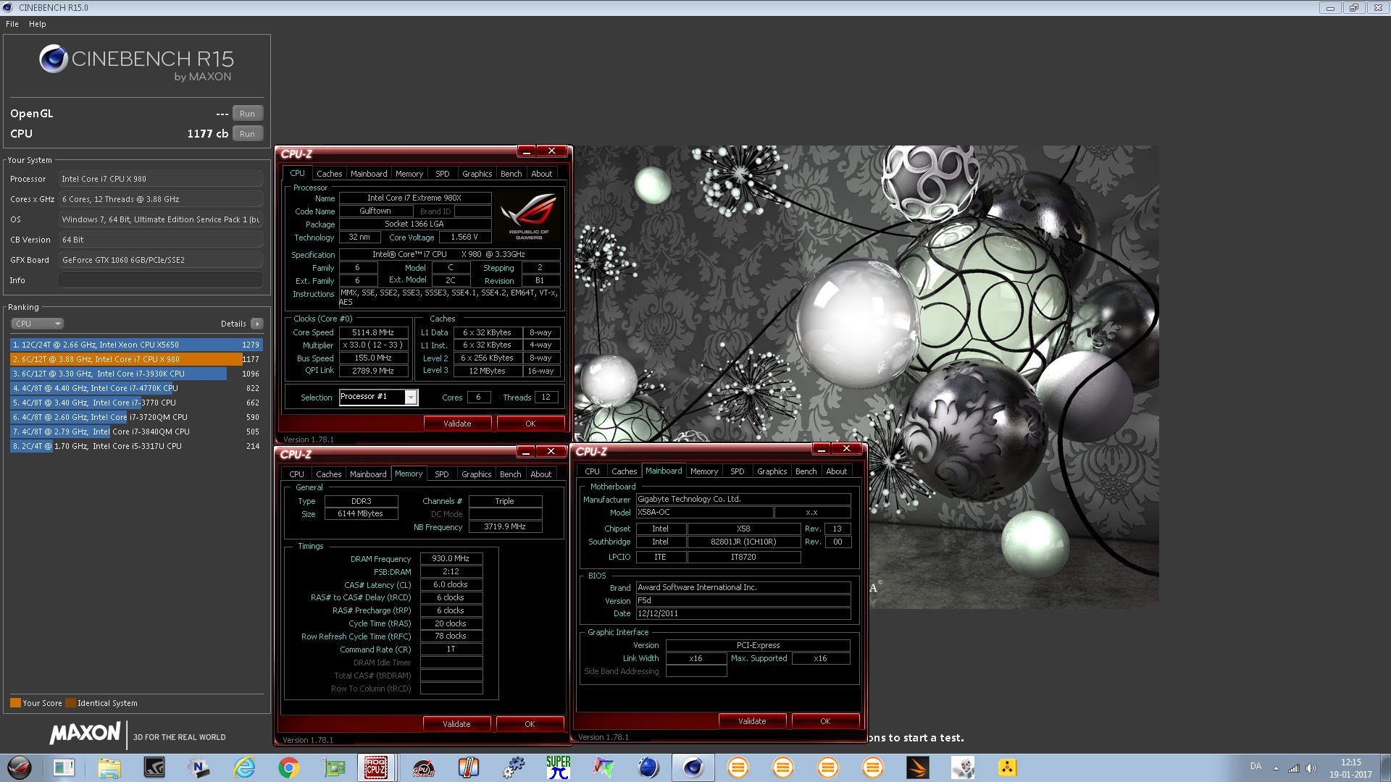Open the dice-like taskbar icon
Screen dimensions: 1391x782
point(962,768)
